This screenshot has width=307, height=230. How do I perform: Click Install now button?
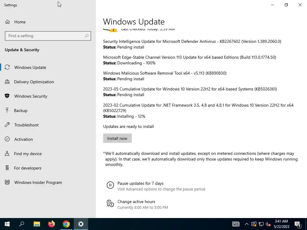[117, 138]
